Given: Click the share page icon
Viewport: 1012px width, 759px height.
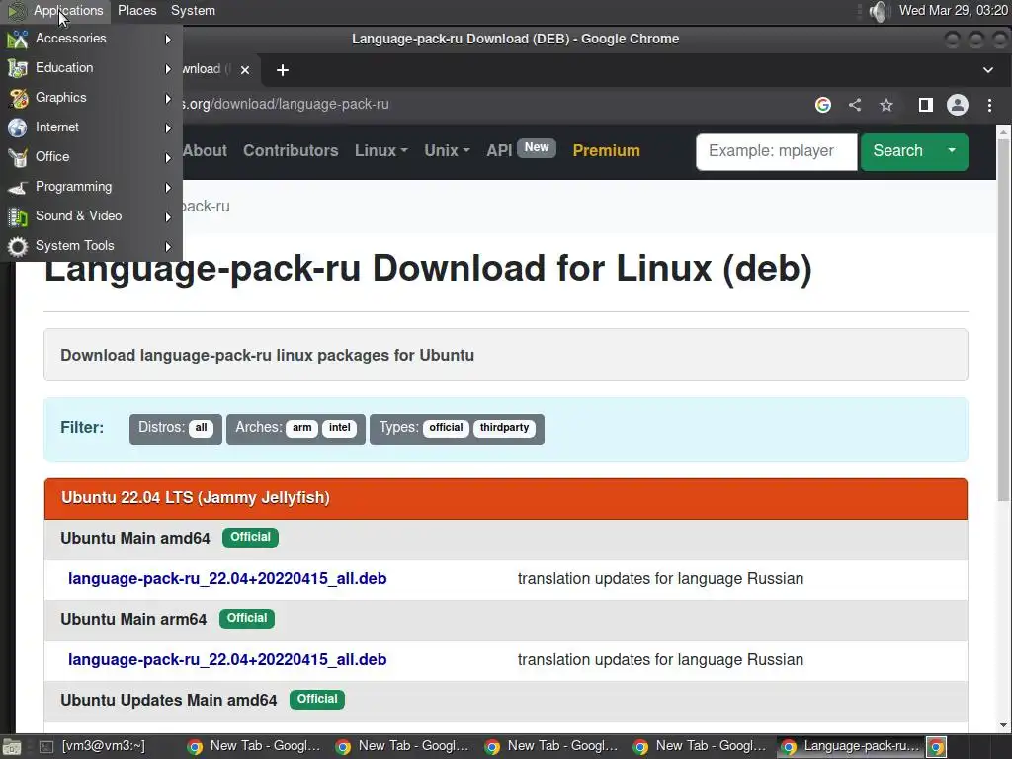Looking at the screenshot, I should tap(855, 105).
